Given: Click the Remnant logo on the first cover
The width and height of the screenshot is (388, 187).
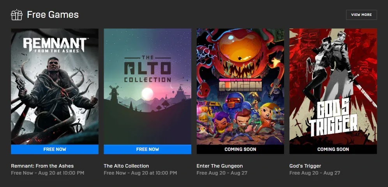Looking at the screenshot, I should (55, 45).
